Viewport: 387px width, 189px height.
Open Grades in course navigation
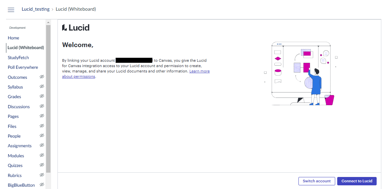[x=14, y=97]
